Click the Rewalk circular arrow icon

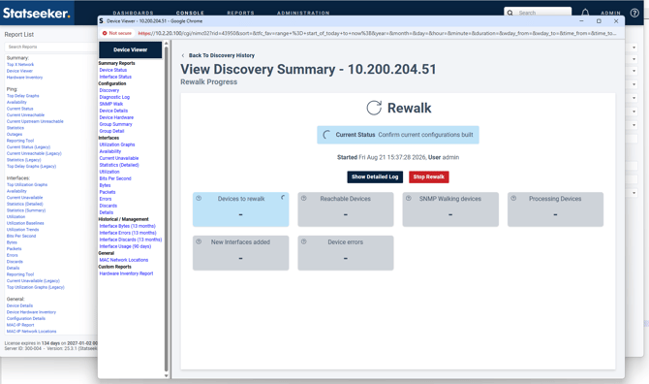[374, 108]
